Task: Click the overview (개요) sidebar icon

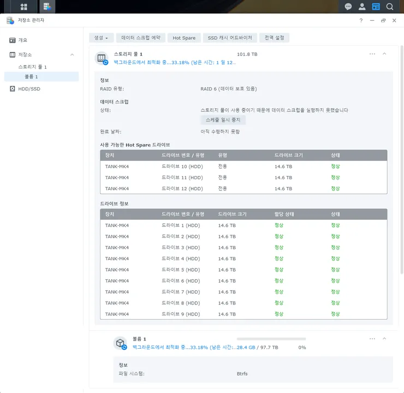Action: pos(13,40)
